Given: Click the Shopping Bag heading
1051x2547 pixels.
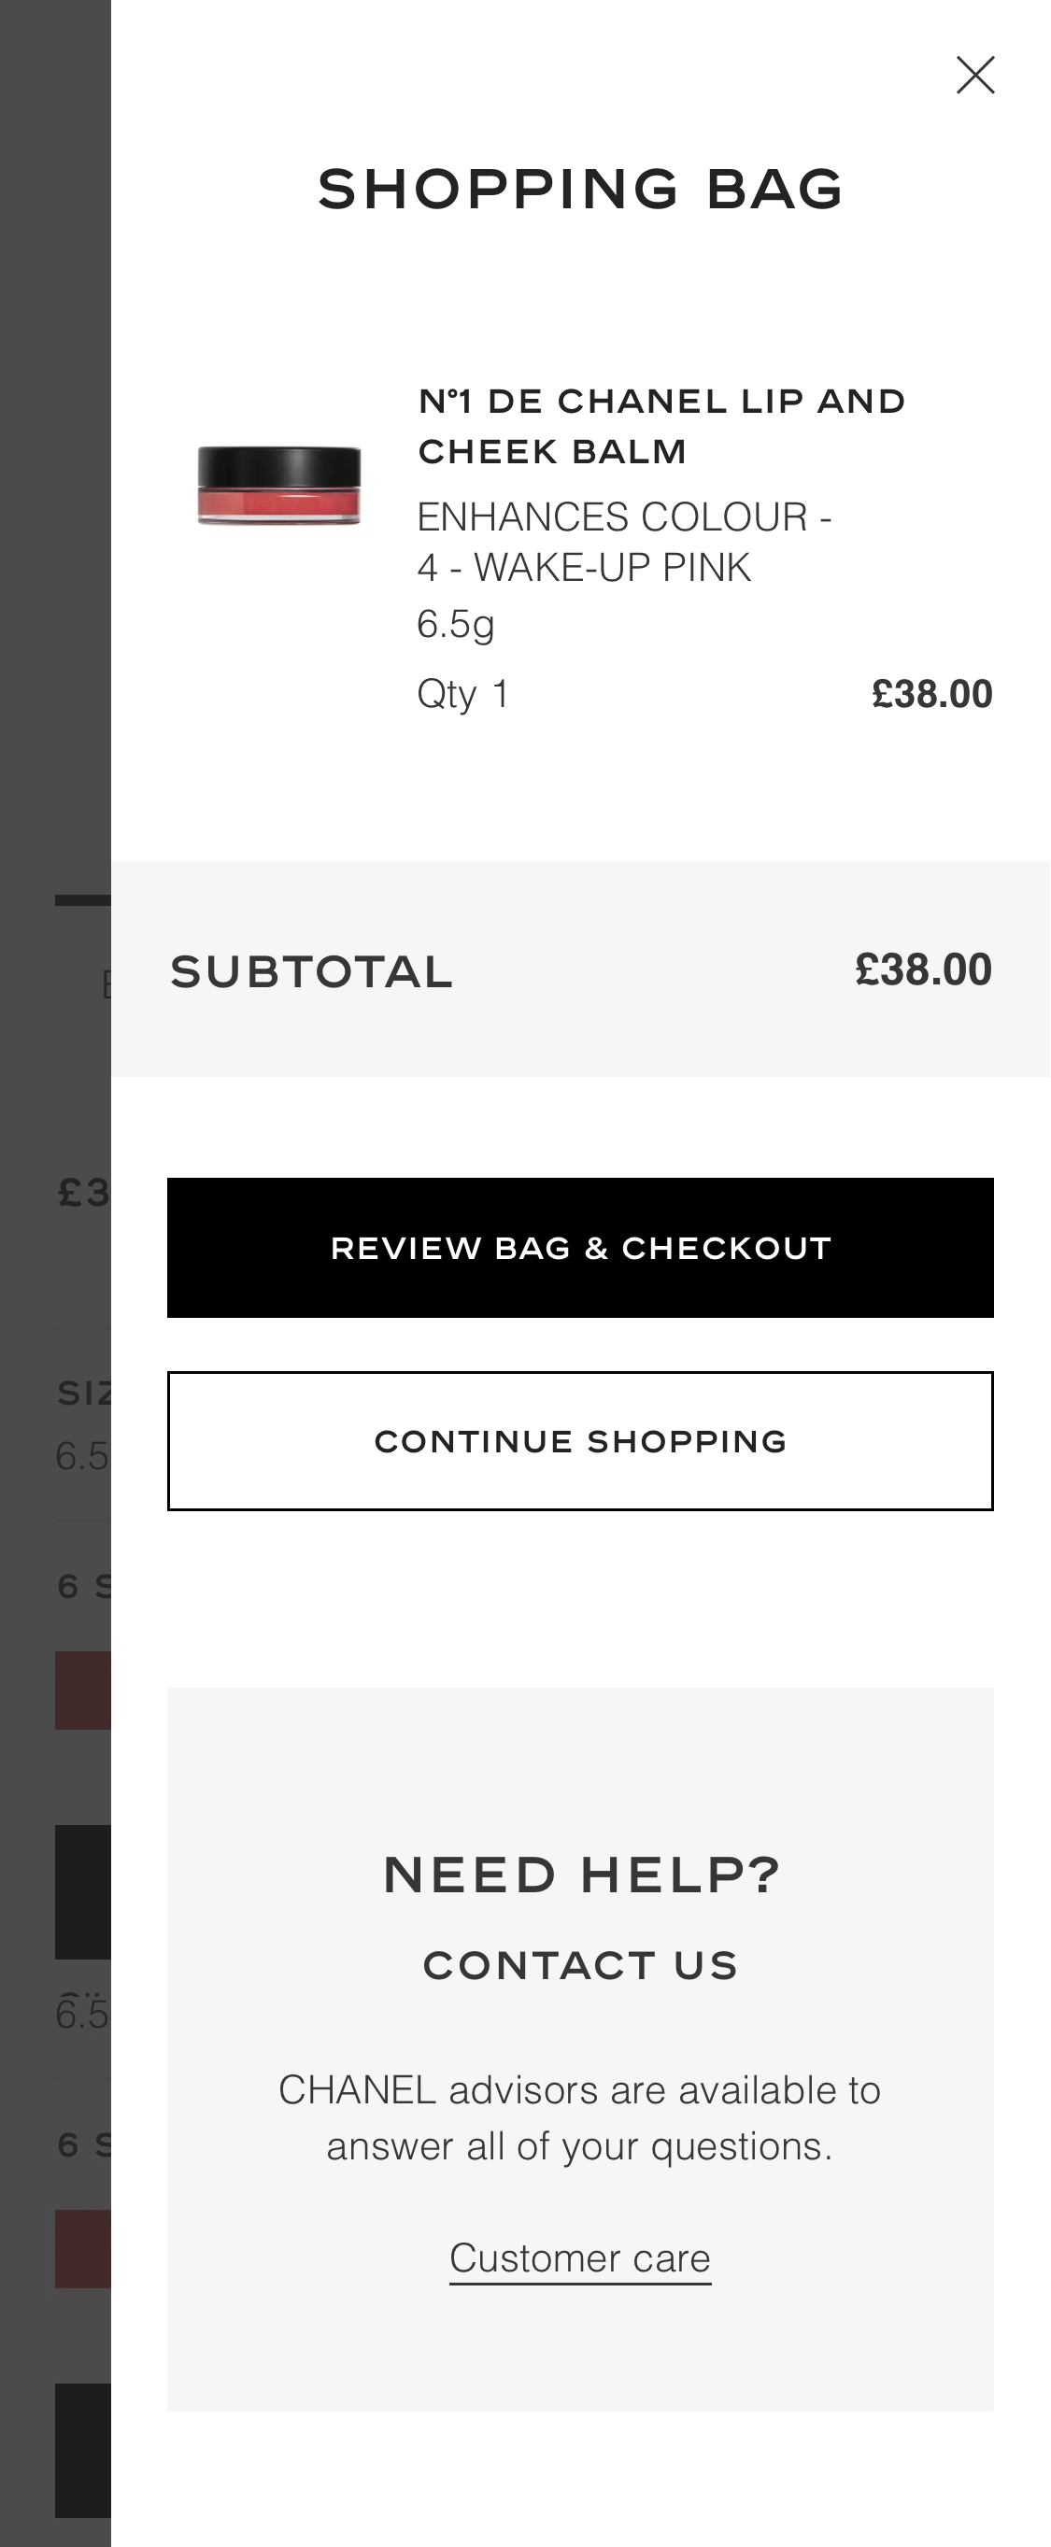Looking at the screenshot, I should click(580, 189).
